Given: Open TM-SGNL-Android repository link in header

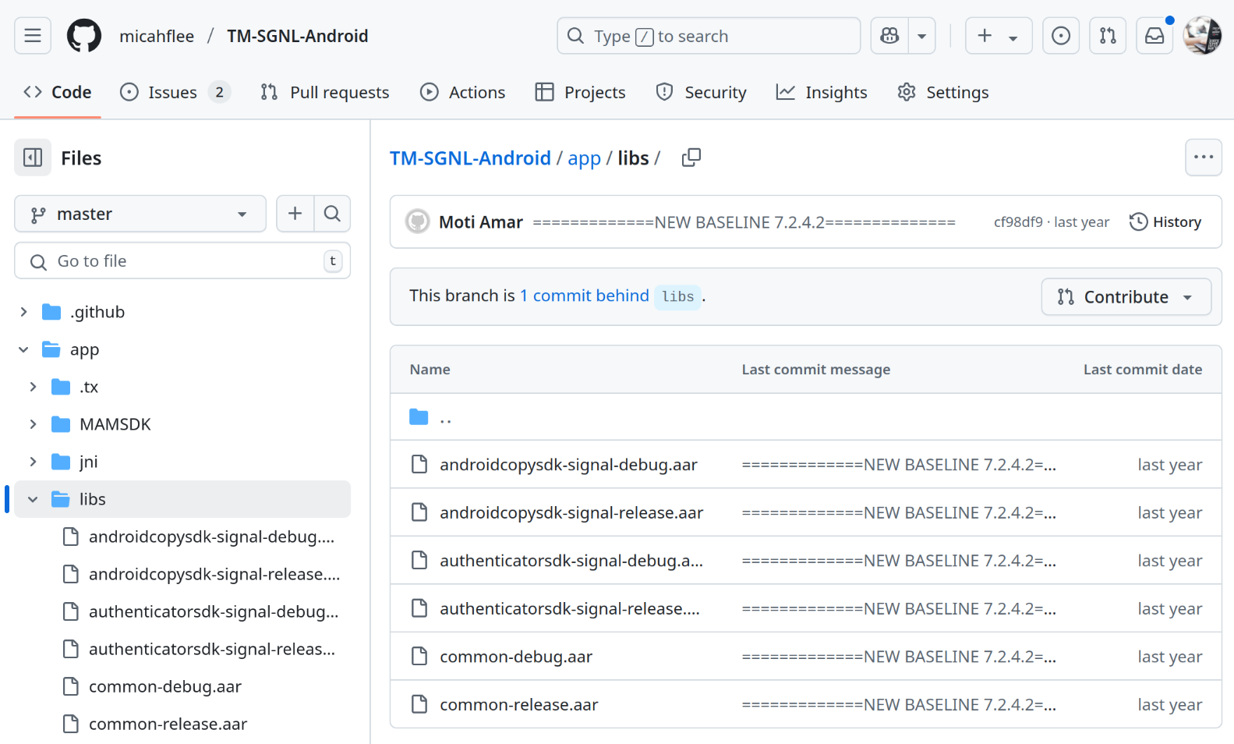Looking at the screenshot, I should pos(297,36).
